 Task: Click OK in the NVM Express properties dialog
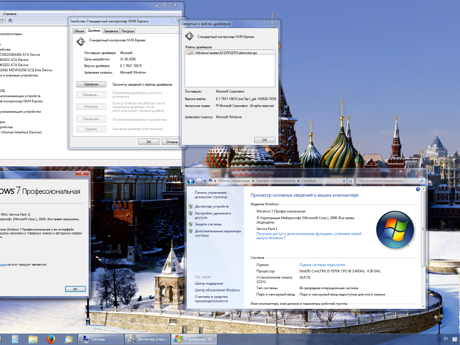pos(149,141)
